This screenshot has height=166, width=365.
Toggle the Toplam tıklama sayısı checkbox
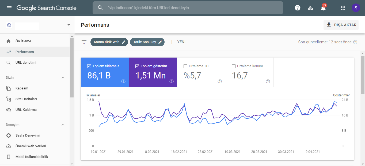(x=89, y=66)
